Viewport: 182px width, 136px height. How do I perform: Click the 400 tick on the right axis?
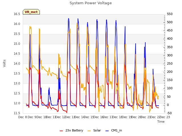(x=170, y=39)
